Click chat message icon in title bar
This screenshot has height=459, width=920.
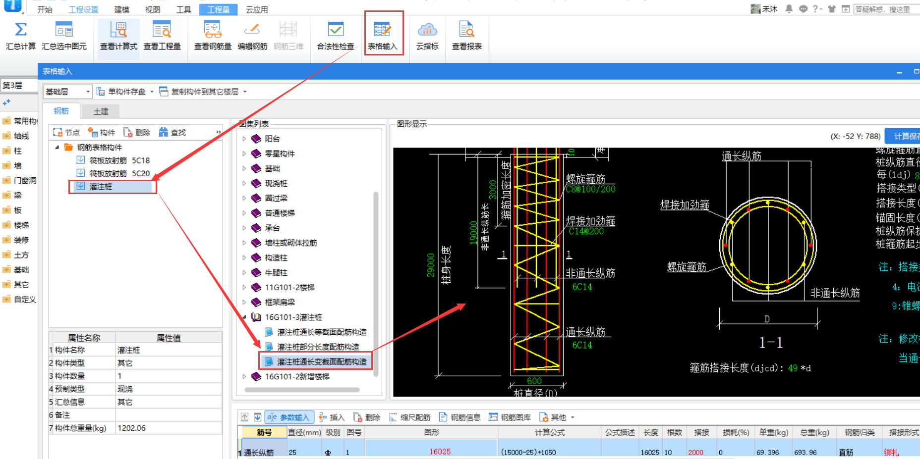coord(803,9)
